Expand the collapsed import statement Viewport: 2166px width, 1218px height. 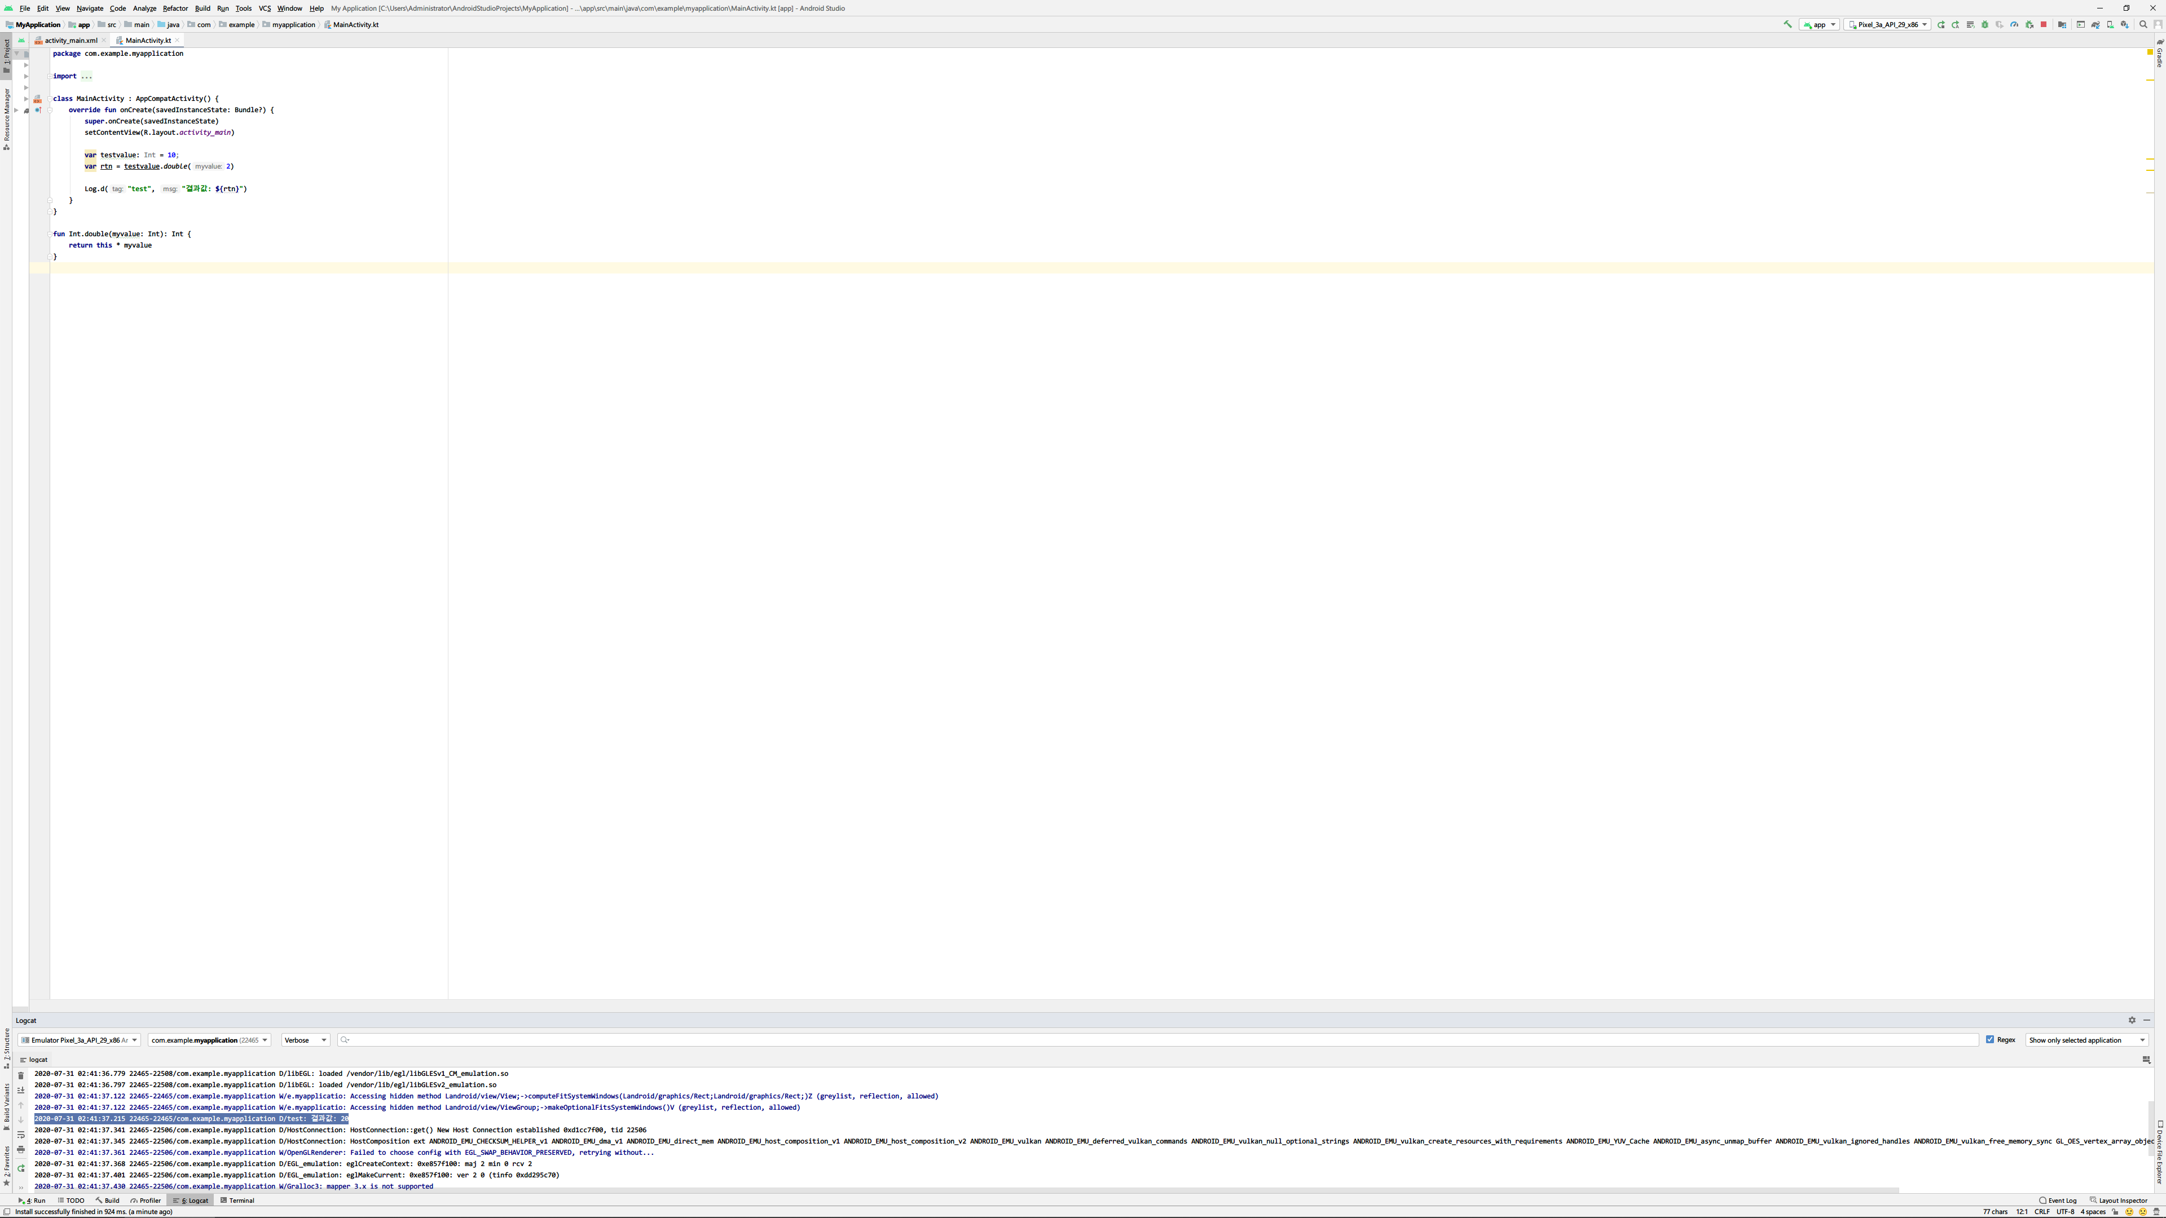pyautogui.click(x=86, y=77)
